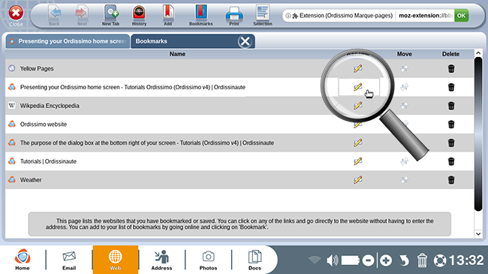Screen dimensions: 488x274
Task: Click the address bar URL field
Action: 425,16
